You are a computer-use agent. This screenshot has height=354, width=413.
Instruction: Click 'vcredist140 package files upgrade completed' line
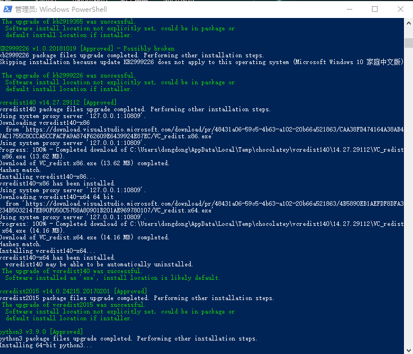(135, 109)
